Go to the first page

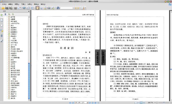[x=70, y=103]
